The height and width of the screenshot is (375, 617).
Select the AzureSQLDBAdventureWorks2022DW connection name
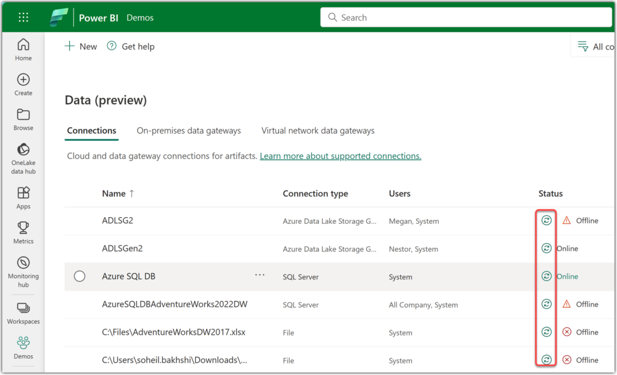tap(175, 304)
